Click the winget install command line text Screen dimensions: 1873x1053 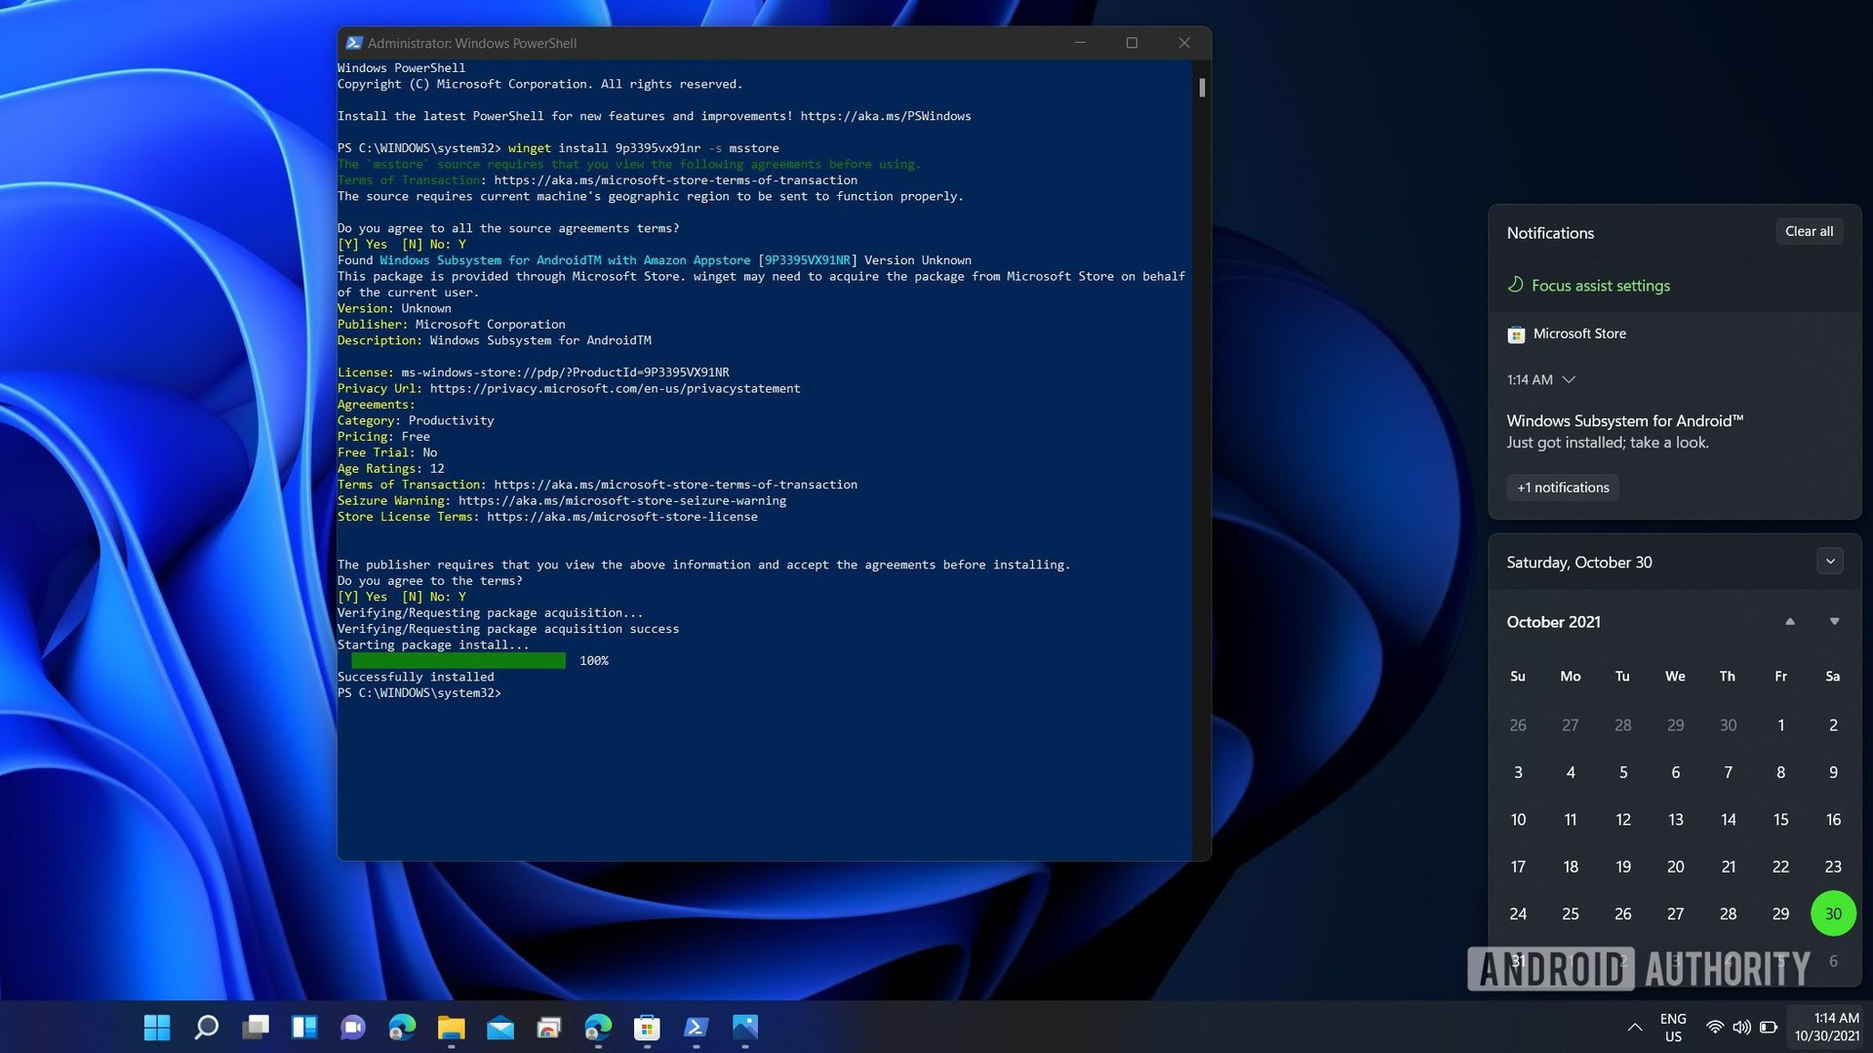coord(643,148)
